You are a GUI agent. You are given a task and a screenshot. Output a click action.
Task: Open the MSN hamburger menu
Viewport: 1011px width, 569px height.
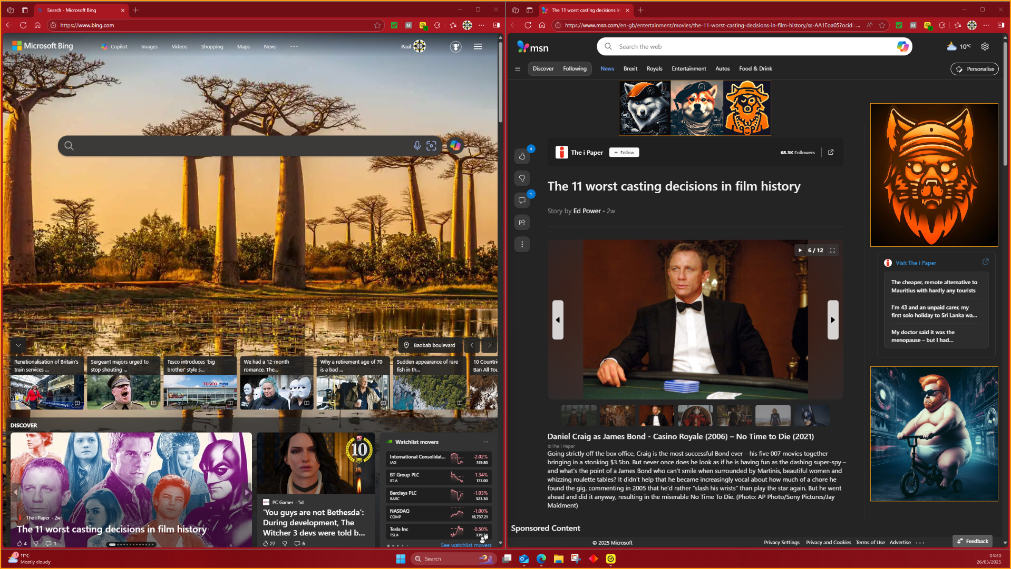click(518, 69)
